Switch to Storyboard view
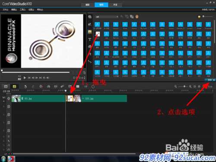The width and height of the screenshot is (216, 162). click(6, 86)
